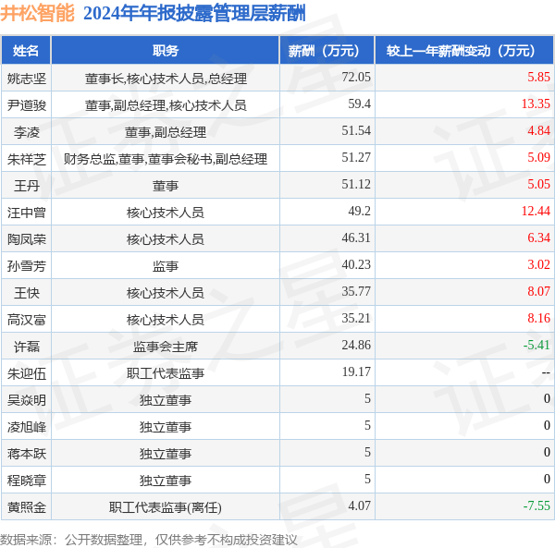The width and height of the screenshot is (555, 548).
Task: Select the name 许磊
Action: click(x=27, y=347)
